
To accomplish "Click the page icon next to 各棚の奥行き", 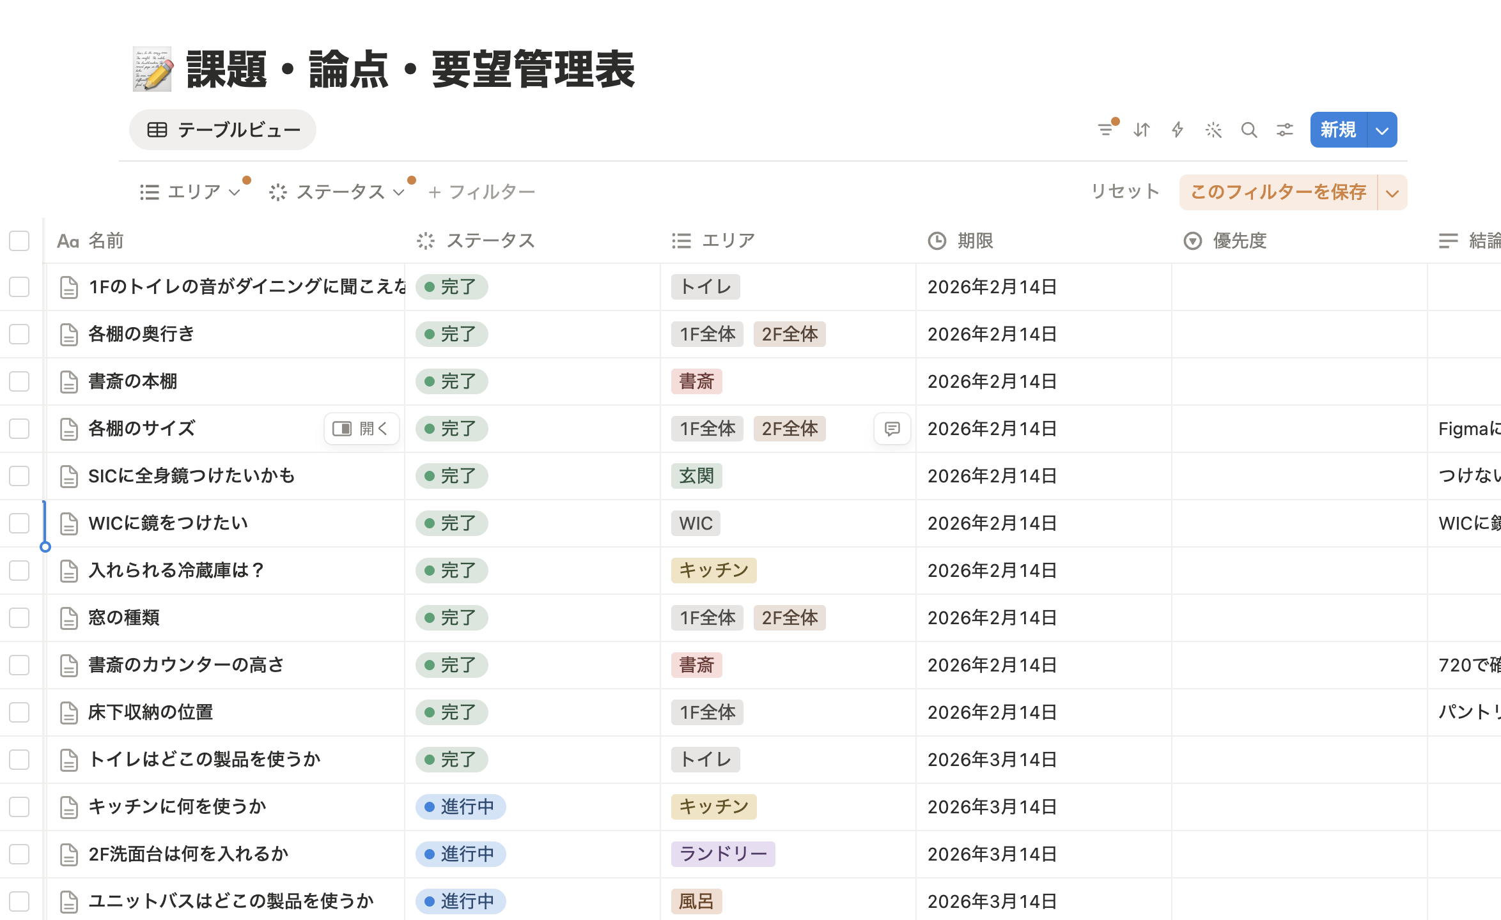I will (68, 334).
